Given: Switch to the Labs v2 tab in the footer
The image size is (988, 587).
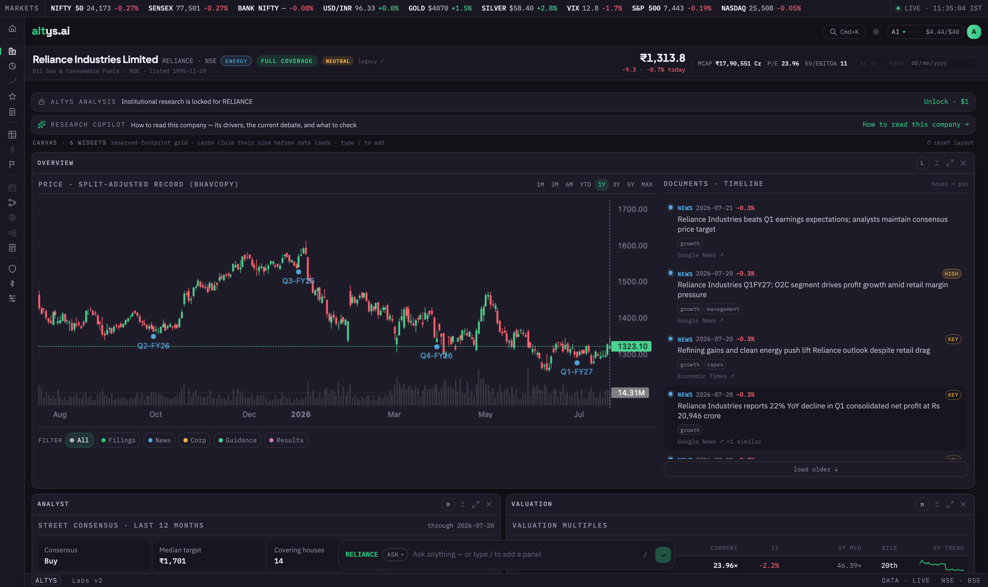Looking at the screenshot, I should point(87,580).
